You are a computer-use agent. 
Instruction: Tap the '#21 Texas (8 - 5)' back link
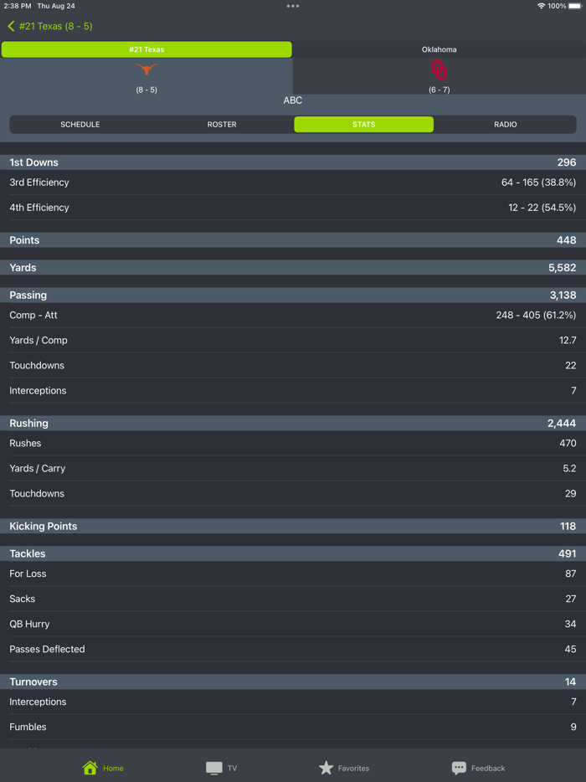55,26
